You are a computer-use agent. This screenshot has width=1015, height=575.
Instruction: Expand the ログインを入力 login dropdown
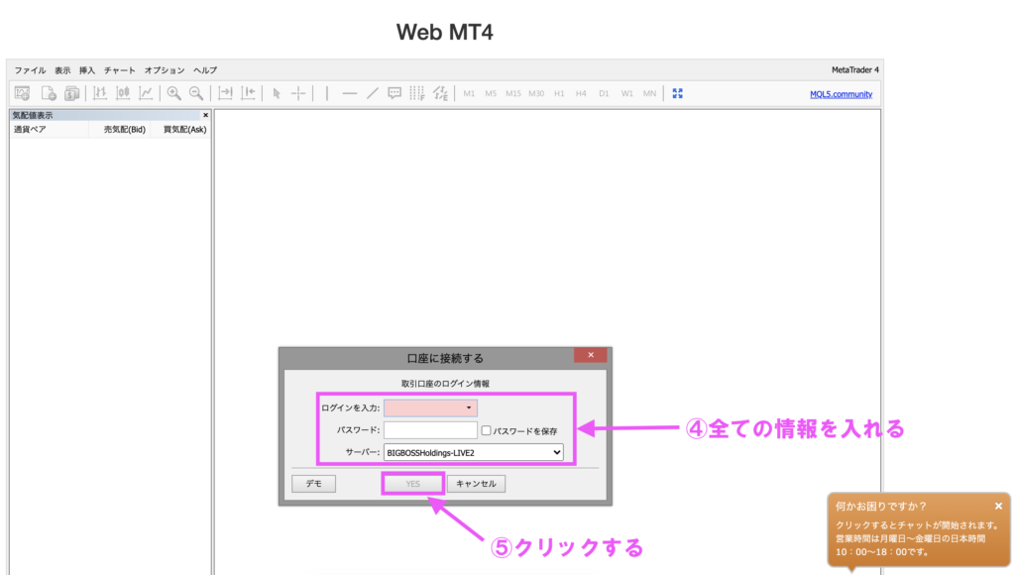469,407
